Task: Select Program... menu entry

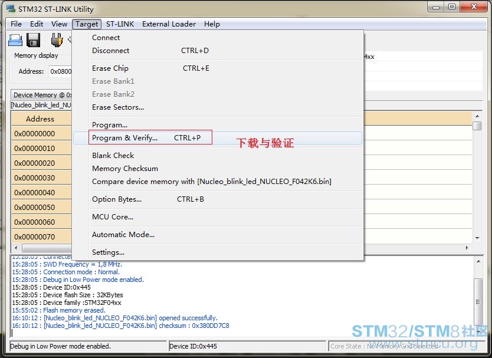Action: tap(218, 125)
